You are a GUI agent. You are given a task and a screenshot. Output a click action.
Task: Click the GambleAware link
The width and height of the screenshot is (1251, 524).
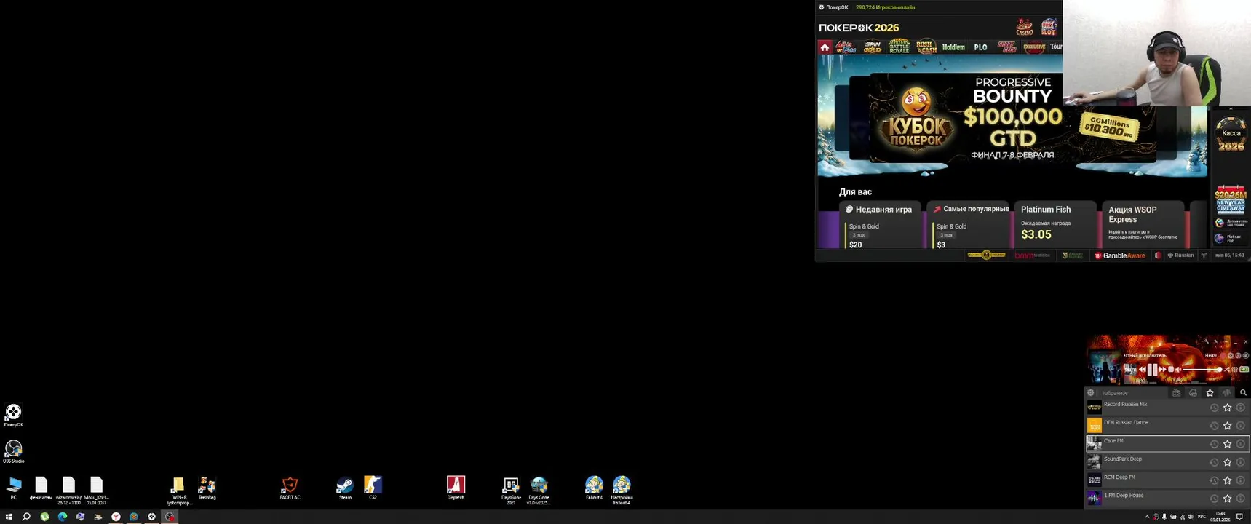(x=1119, y=255)
